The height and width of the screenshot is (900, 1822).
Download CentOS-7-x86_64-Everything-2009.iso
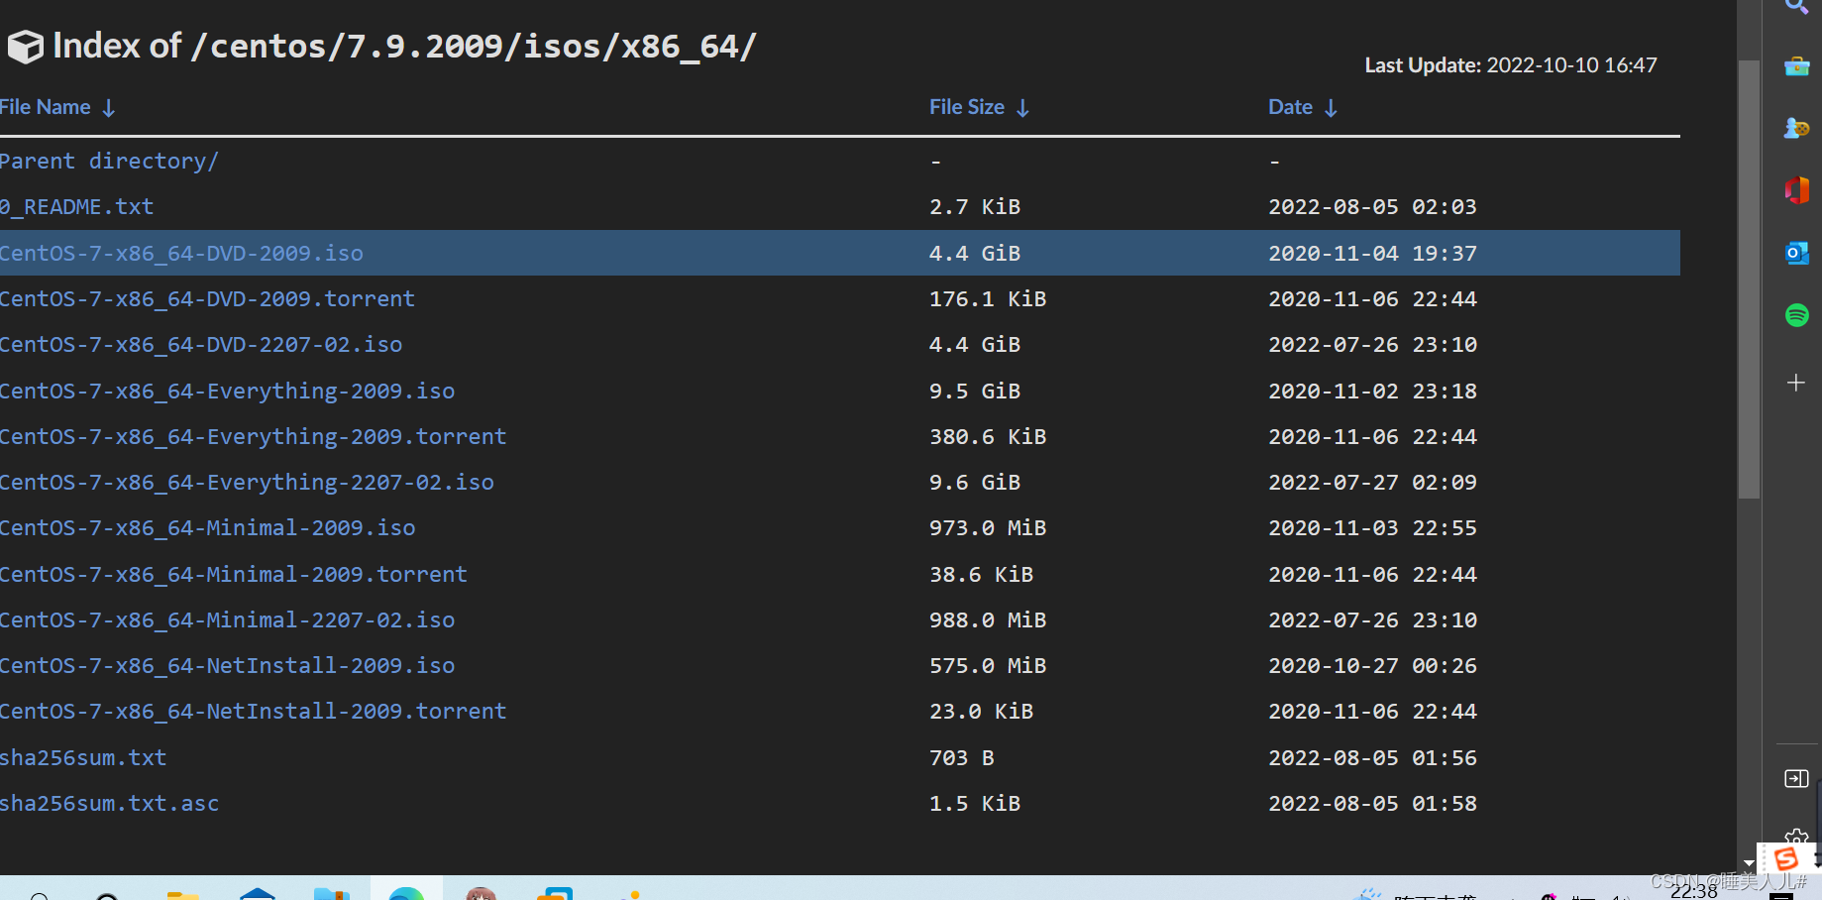228,391
